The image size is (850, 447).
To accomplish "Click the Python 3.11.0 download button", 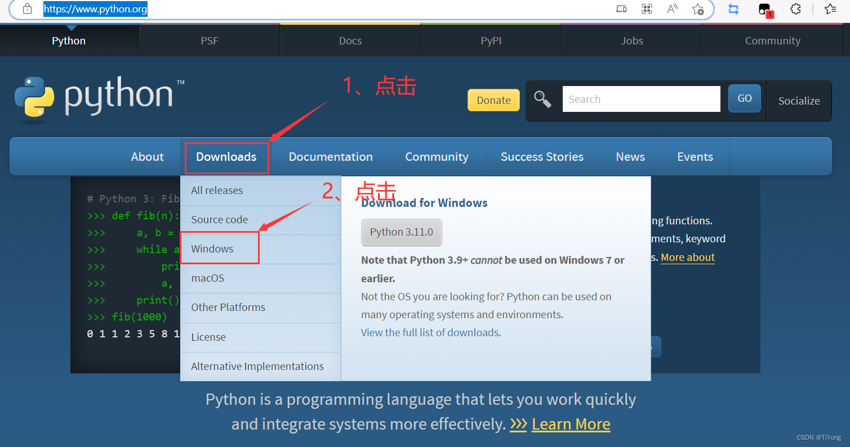I will 402,232.
